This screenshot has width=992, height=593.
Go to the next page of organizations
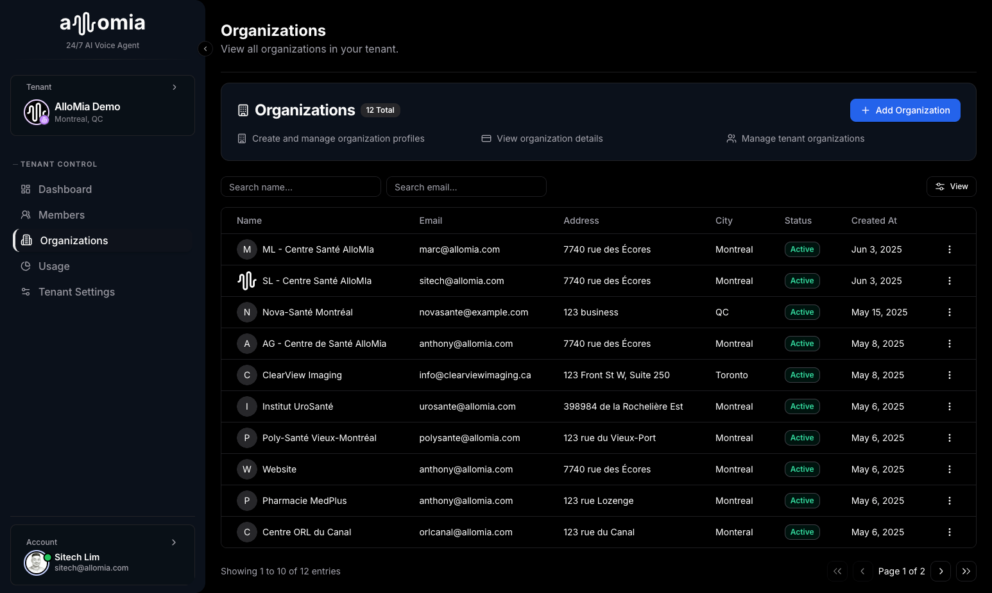(x=941, y=571)
